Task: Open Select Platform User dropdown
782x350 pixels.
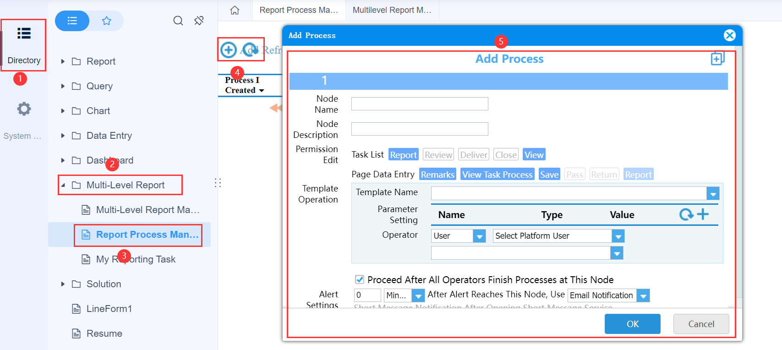Action: 618,236
